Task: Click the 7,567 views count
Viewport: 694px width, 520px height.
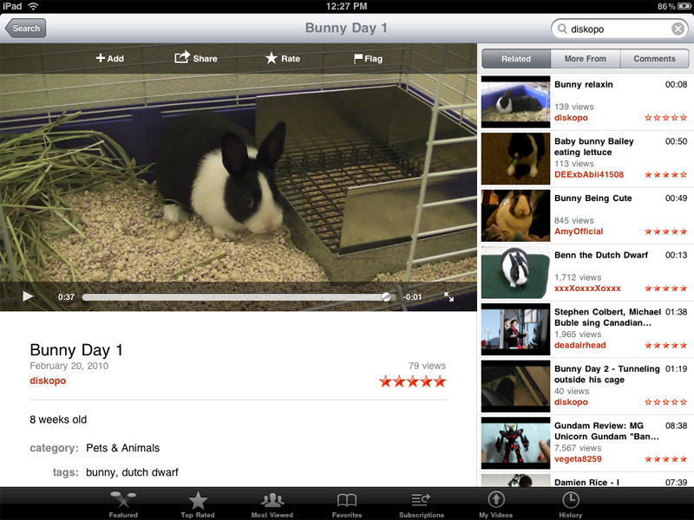Action: [x=578, y=448]
